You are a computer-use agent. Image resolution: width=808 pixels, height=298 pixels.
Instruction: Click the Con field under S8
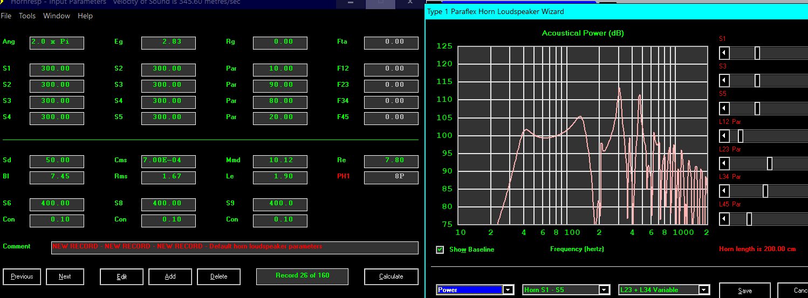[x=168, y=220]
